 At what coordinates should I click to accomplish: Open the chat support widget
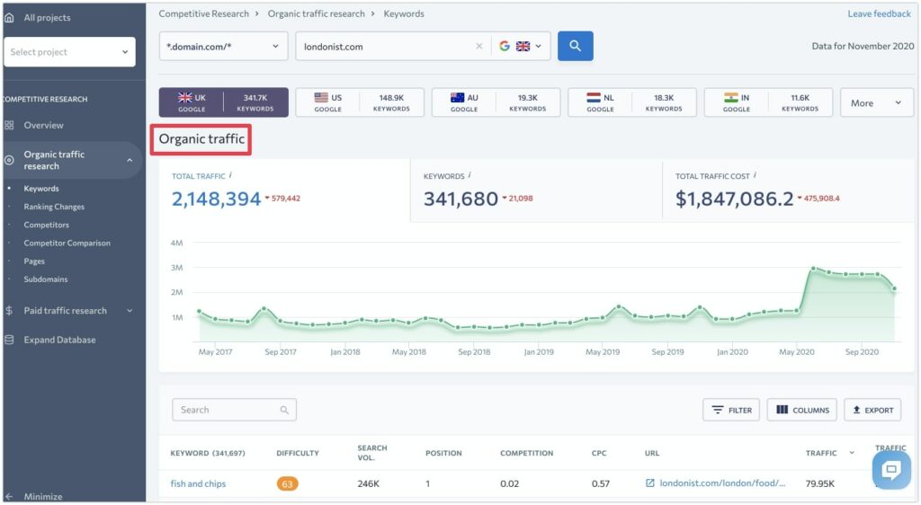(x=891, y=469)
